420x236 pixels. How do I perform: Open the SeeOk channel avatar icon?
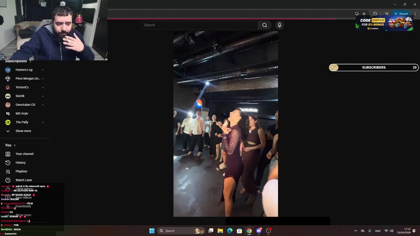8,96
